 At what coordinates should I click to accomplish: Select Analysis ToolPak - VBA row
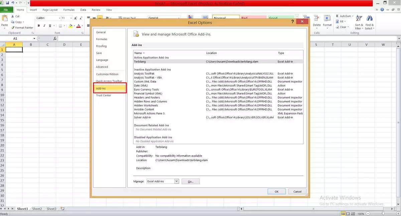(218, 78)
